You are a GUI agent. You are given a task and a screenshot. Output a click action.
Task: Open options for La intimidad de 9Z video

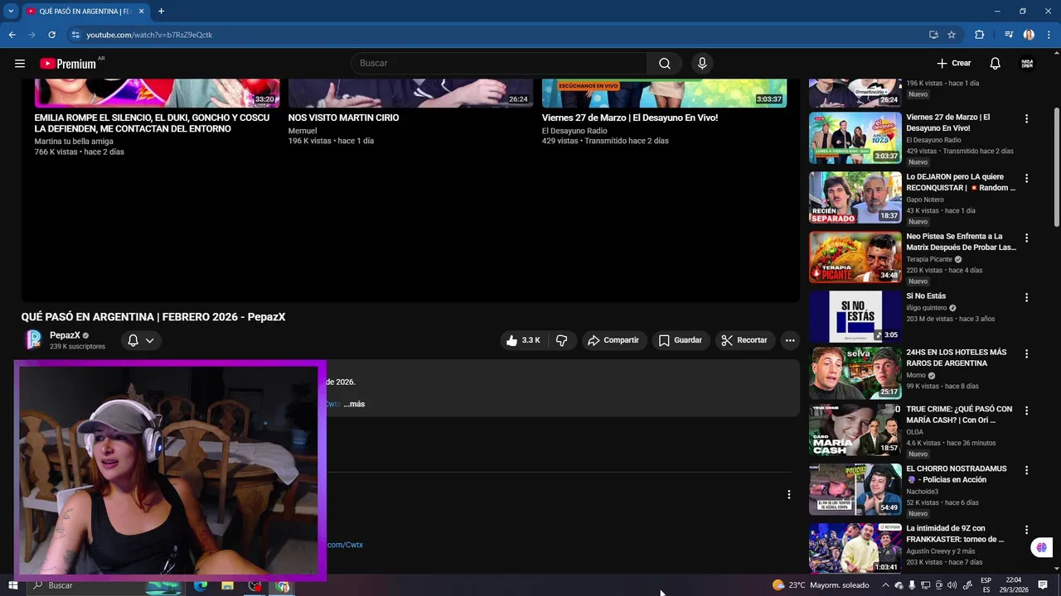coord(1026,530)
